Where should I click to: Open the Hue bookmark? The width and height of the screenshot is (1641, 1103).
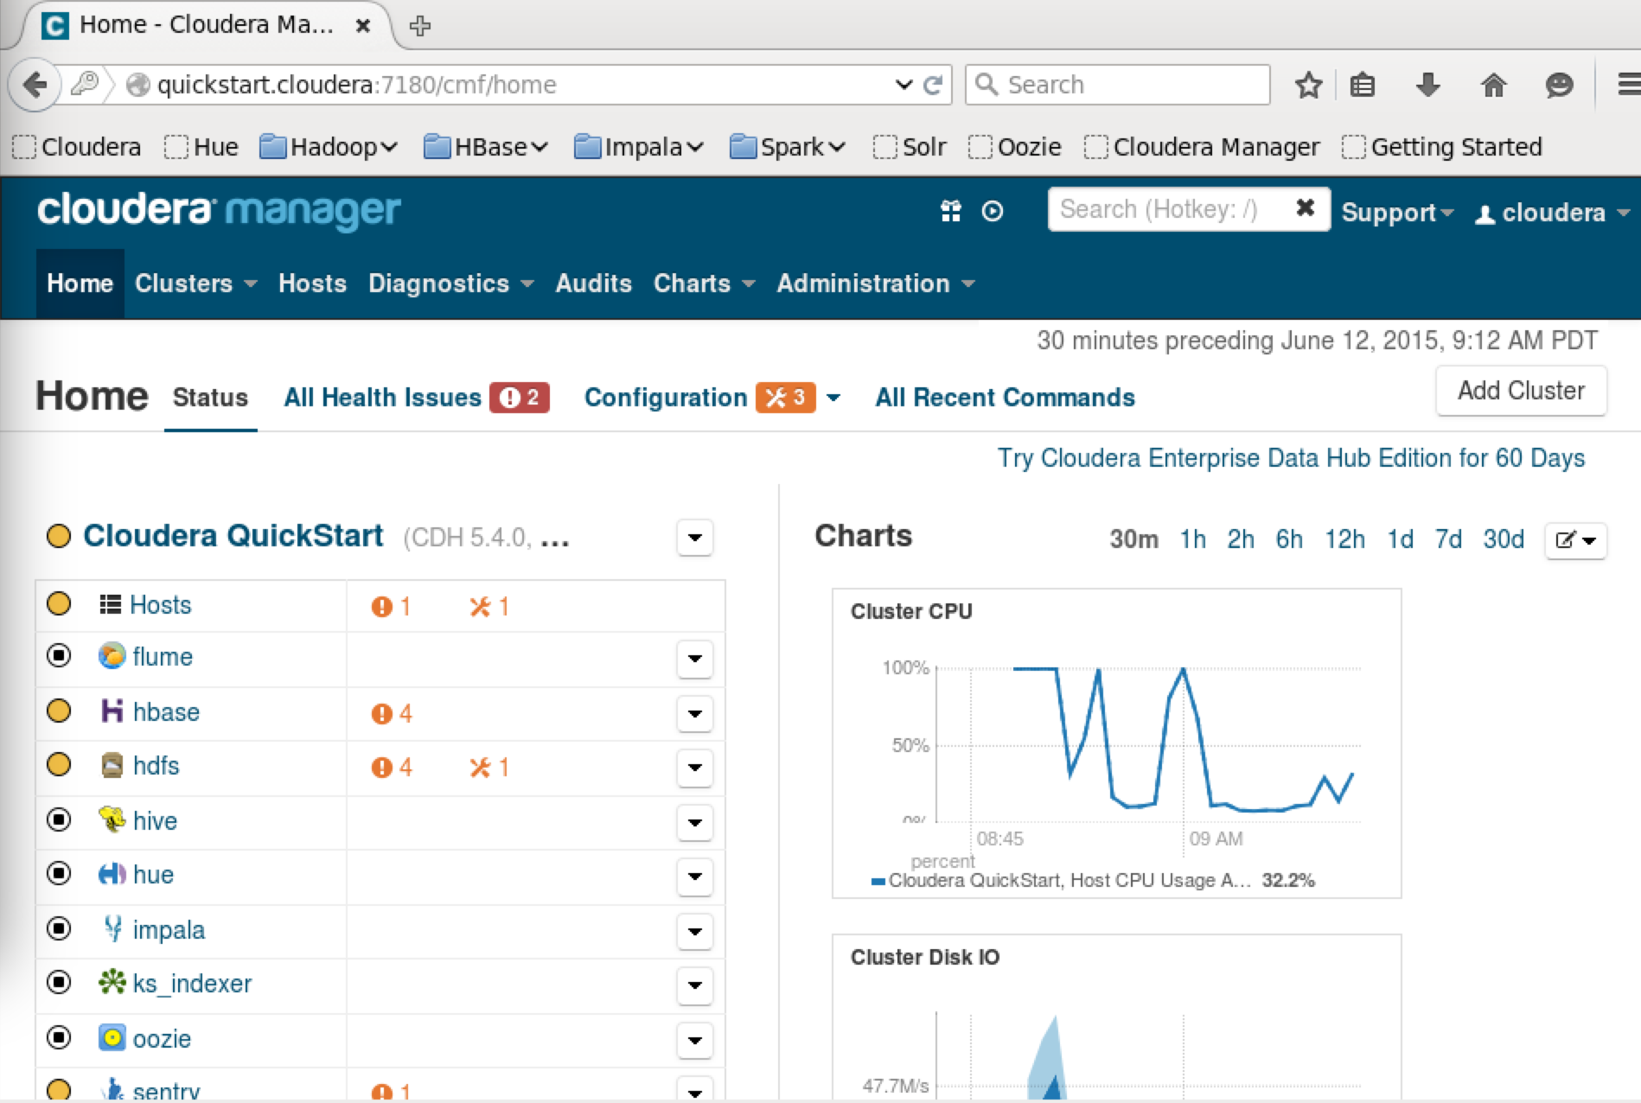click(201, 147)
